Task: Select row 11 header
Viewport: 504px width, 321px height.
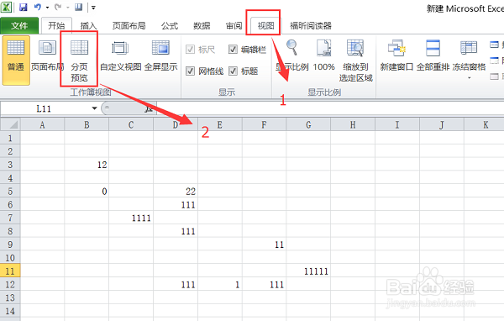Action: click(x=10, y=271)
